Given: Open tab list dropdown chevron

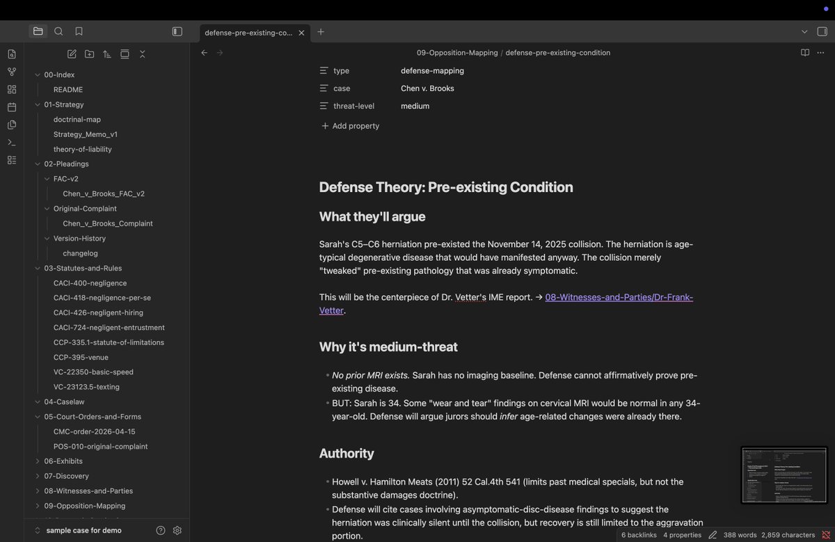Looking at the screenshot, I should click(x=804, y=31).
